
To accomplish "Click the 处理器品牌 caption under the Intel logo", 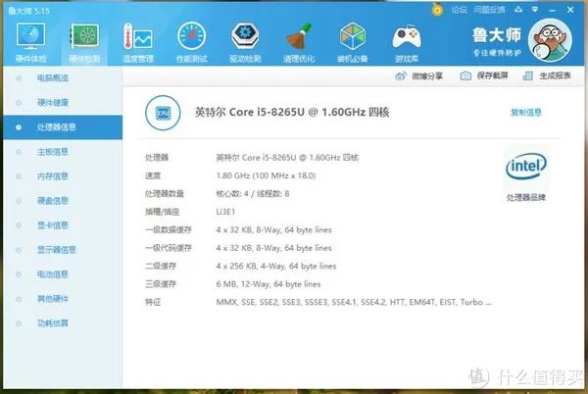I will coord(525,198).
